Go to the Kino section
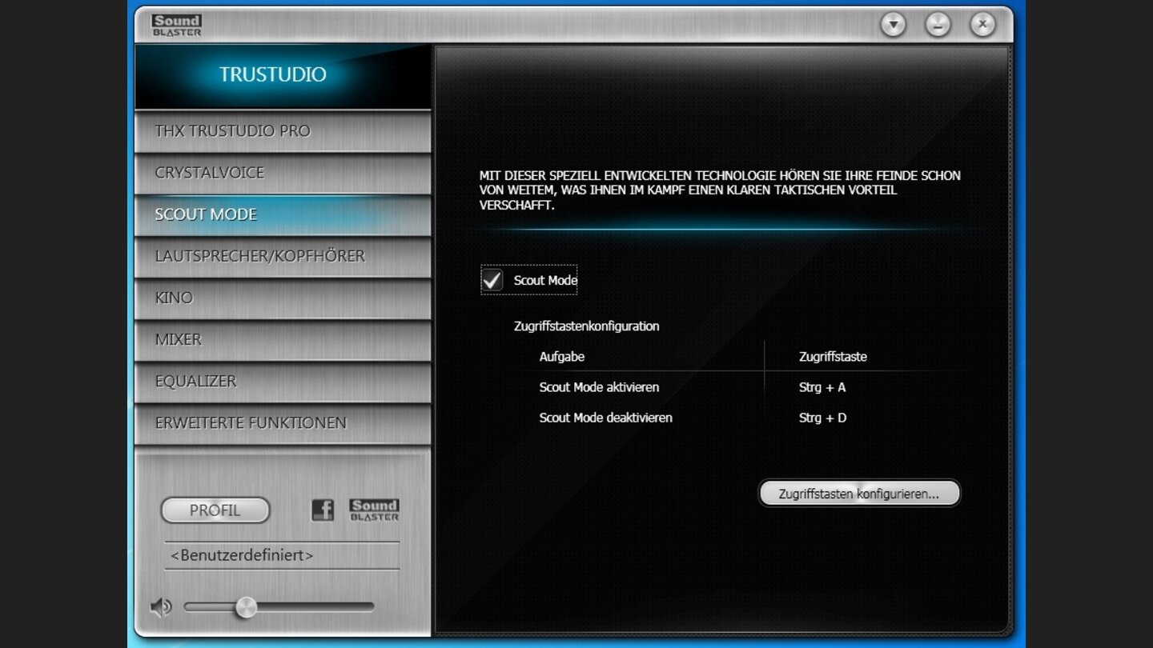The image size is (1153, 648). (283, 298)
